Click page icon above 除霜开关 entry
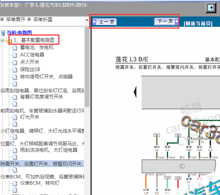220x195 pixels. pos(15,157)
